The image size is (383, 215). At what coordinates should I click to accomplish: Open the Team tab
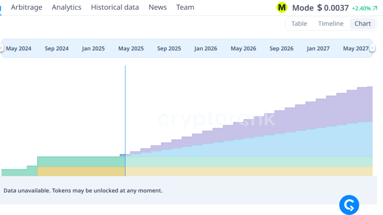pos(185,7)
